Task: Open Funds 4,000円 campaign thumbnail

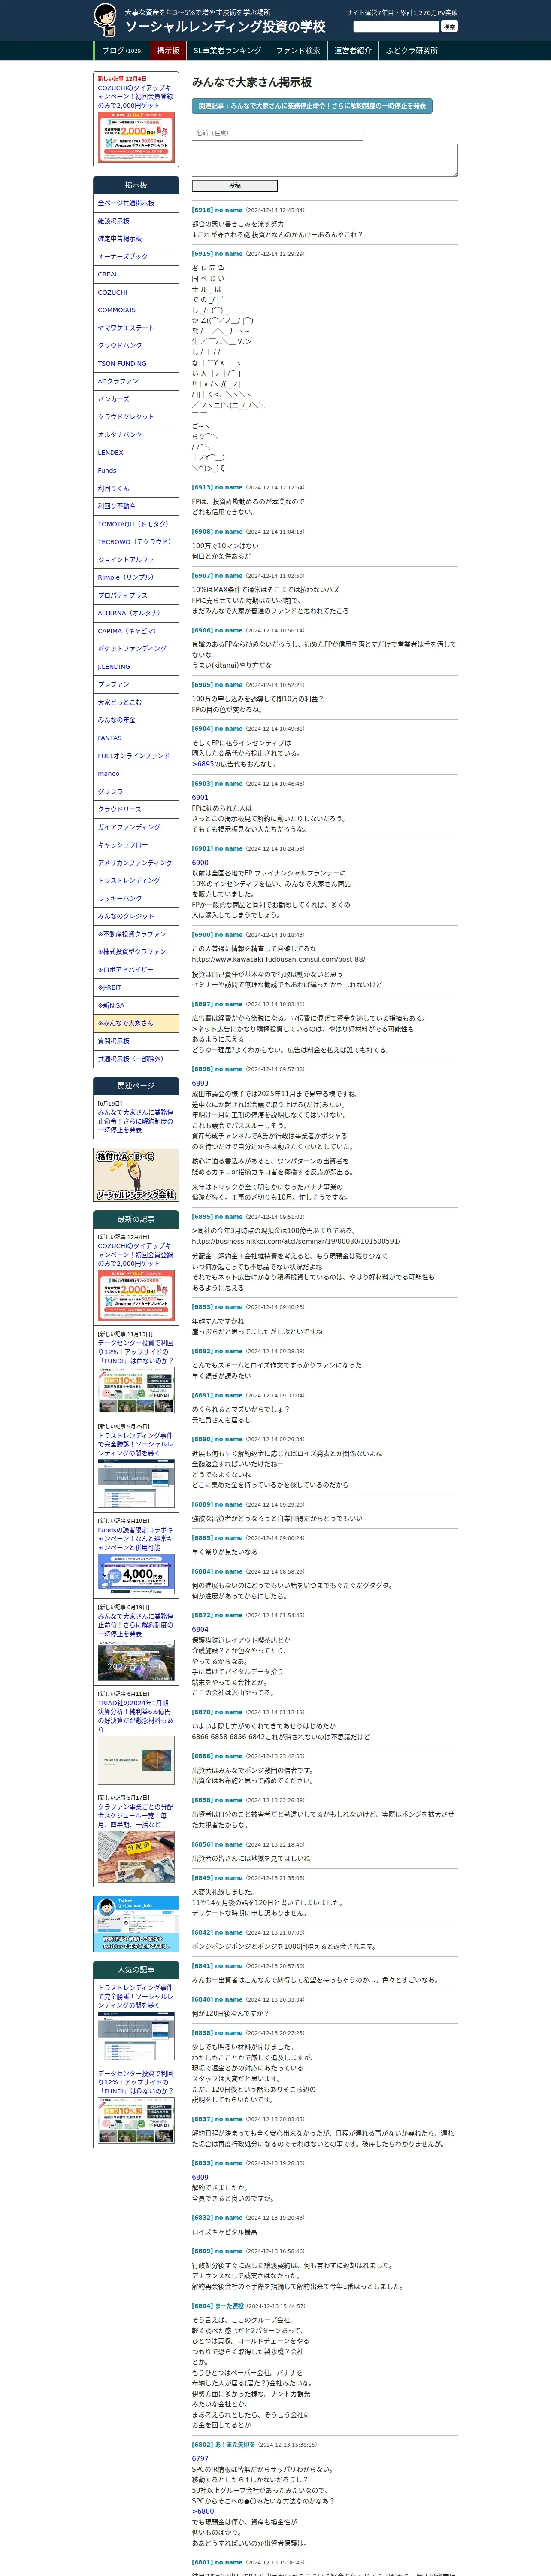Action: (136, 1574)
